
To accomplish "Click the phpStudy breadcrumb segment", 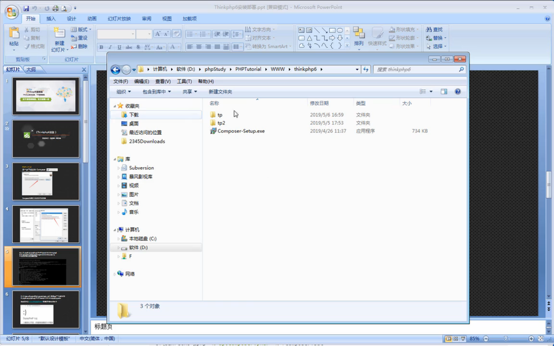I will 215,69.
